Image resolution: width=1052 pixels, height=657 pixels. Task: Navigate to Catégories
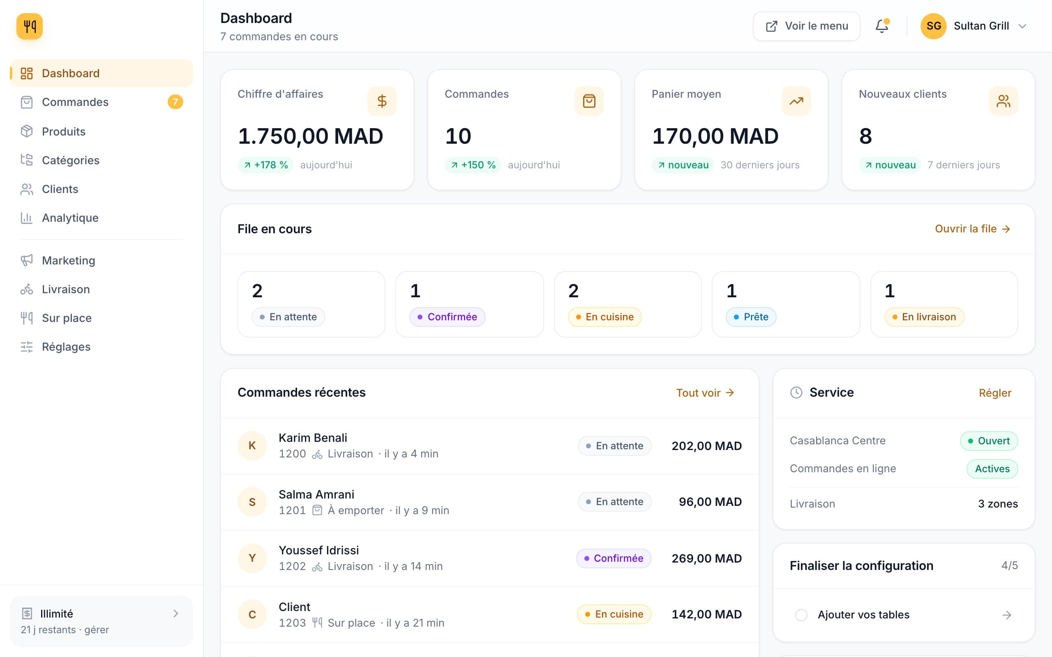(101, 160)
